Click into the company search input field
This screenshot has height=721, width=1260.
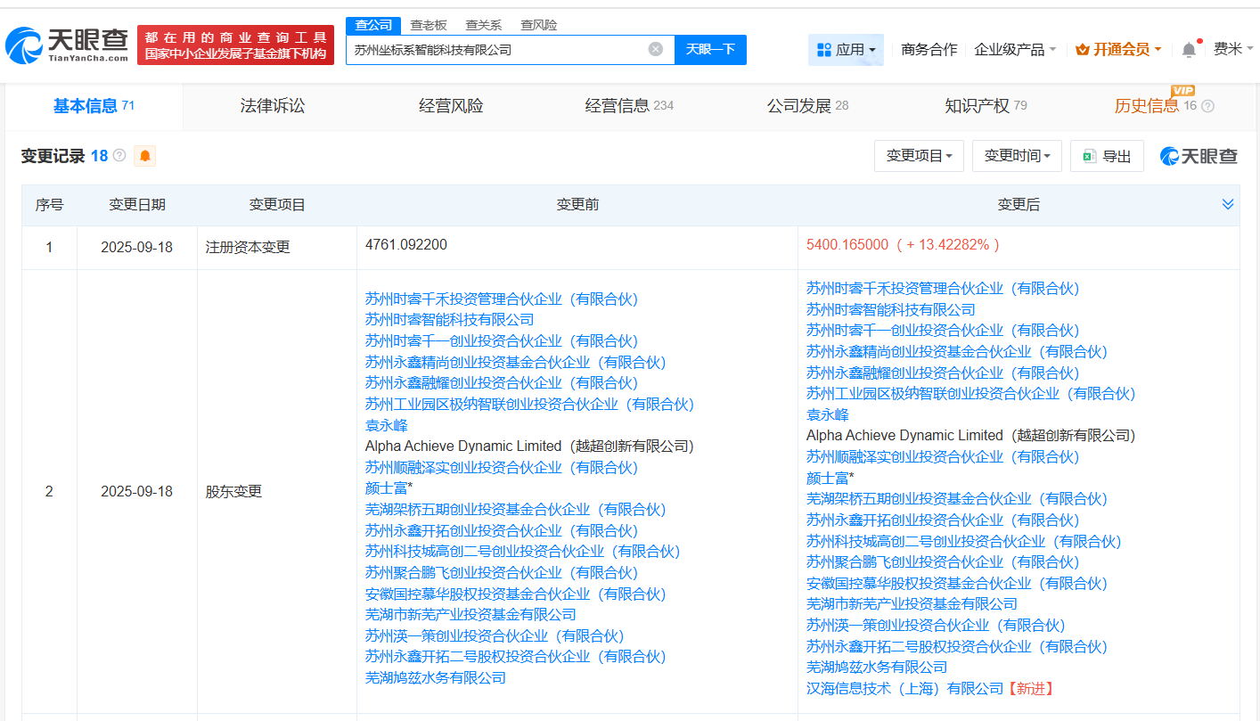point(495,50)
